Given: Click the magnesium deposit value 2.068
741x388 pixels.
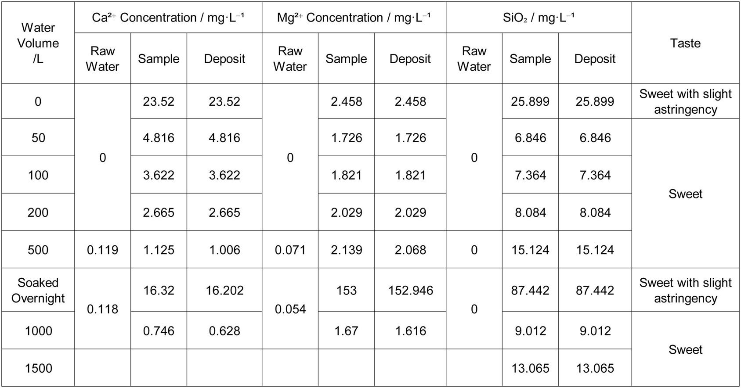Looking at the screenshot, I should click(x=410, y=250).
